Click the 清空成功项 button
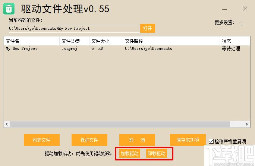 click(188, 140)
